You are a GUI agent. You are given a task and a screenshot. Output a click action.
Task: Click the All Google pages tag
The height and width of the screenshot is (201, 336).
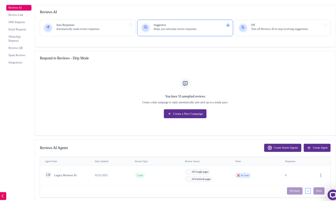click(198, 172)
